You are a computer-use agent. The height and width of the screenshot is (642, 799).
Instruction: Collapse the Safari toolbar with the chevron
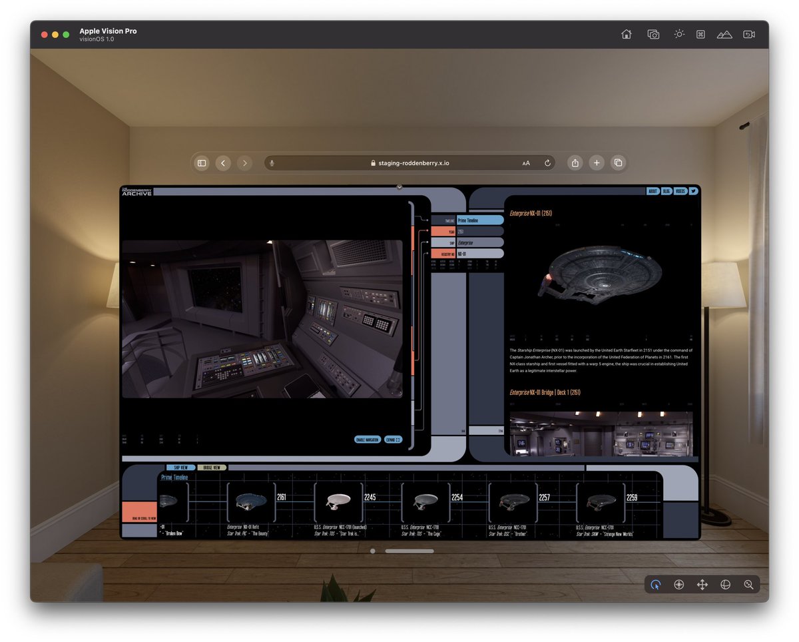400,187
